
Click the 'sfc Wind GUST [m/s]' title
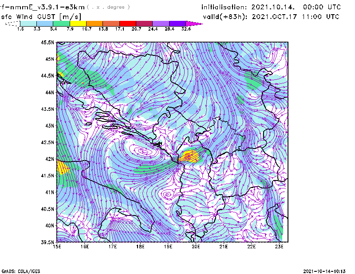(x=41, y=17)
